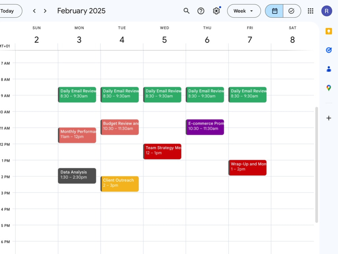Image resolution: width=338 pixels, height=254 pixels.
Task: Open the account avatar R
Action: (x=327, y=11)
